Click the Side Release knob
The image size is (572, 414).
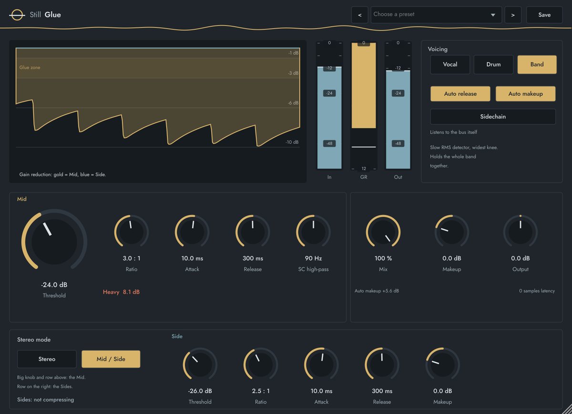[x=382, y=365]
